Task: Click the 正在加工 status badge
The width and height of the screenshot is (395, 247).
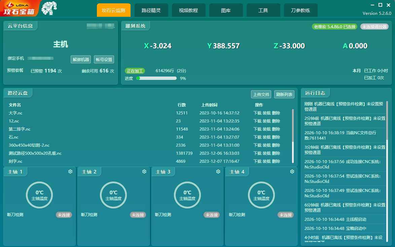Action: 135,71
